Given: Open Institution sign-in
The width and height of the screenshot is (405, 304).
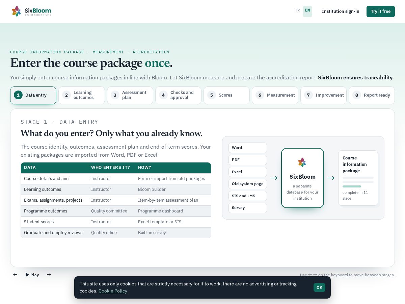Looking at the screenshot, I should click(341, 11).
